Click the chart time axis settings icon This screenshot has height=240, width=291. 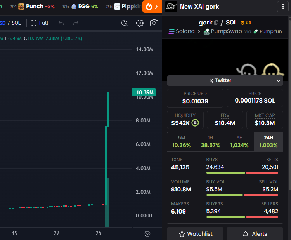[147, 234]
